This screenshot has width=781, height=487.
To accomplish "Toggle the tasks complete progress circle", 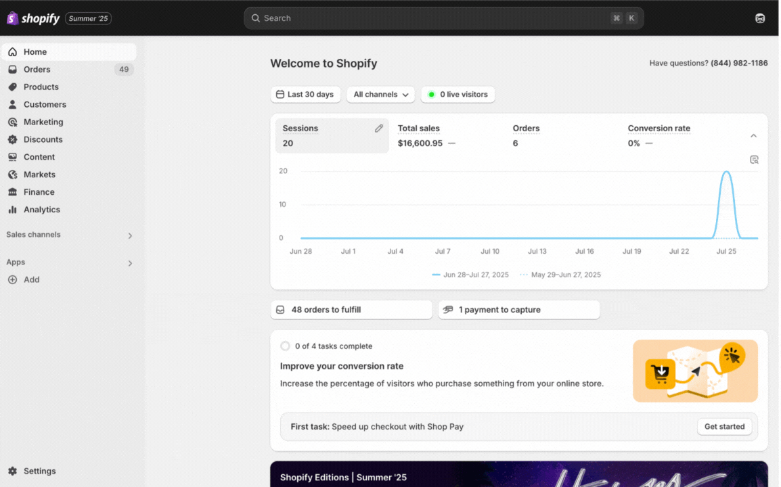I will [x=285, y=346].
